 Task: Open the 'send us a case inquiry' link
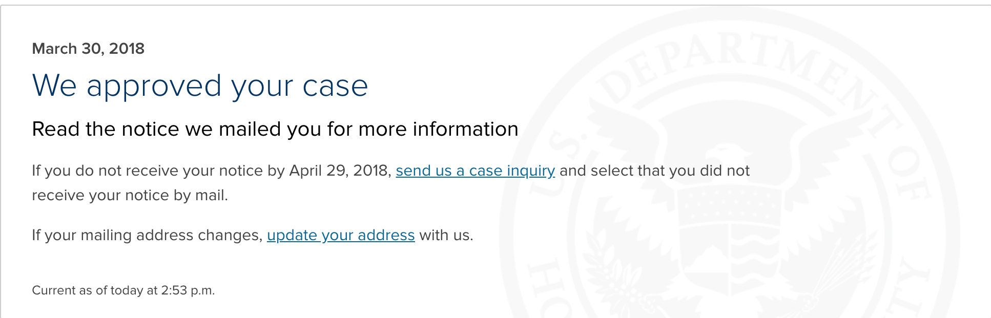coord(475,171)
